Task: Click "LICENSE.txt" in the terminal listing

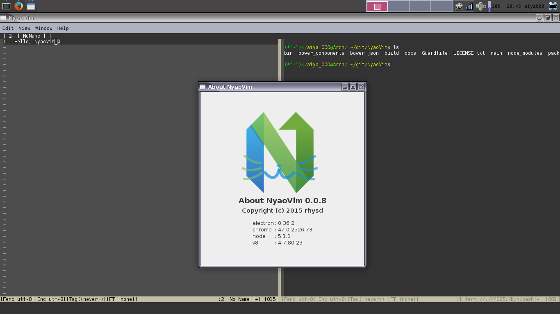Action: point(469,53)
